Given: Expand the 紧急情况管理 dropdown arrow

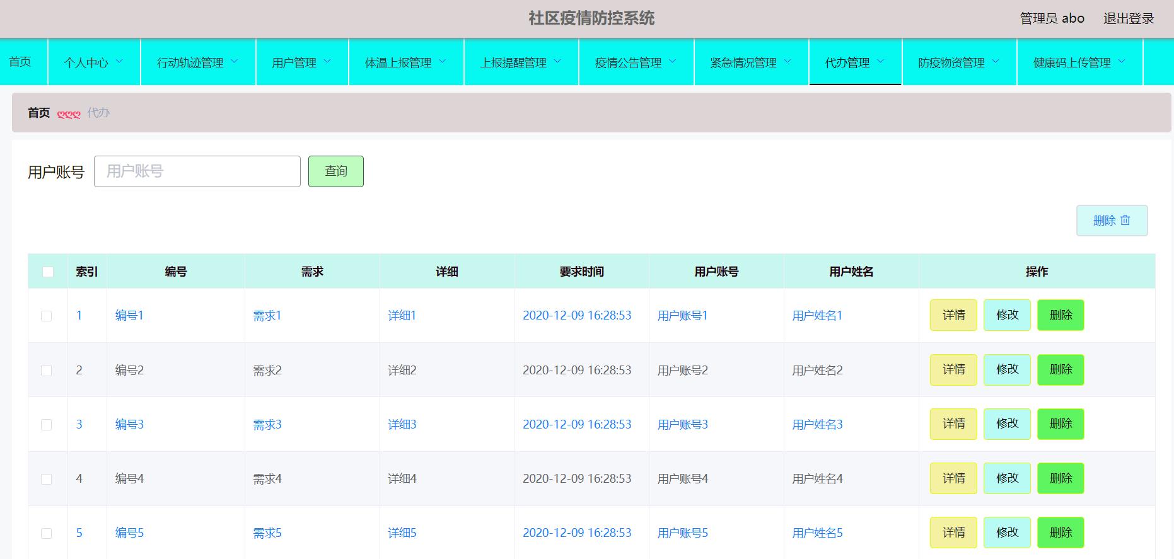Looking at the screenshot, I should (x=788, y=62).
